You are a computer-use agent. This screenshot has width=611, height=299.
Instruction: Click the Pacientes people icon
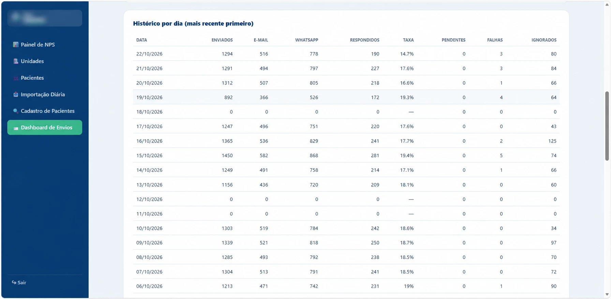16,78
